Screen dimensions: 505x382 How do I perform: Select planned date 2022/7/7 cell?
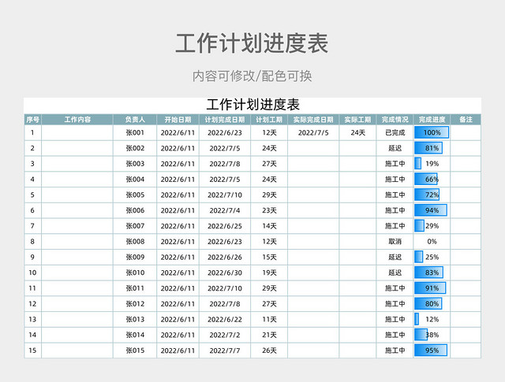[x=225, y=350]
